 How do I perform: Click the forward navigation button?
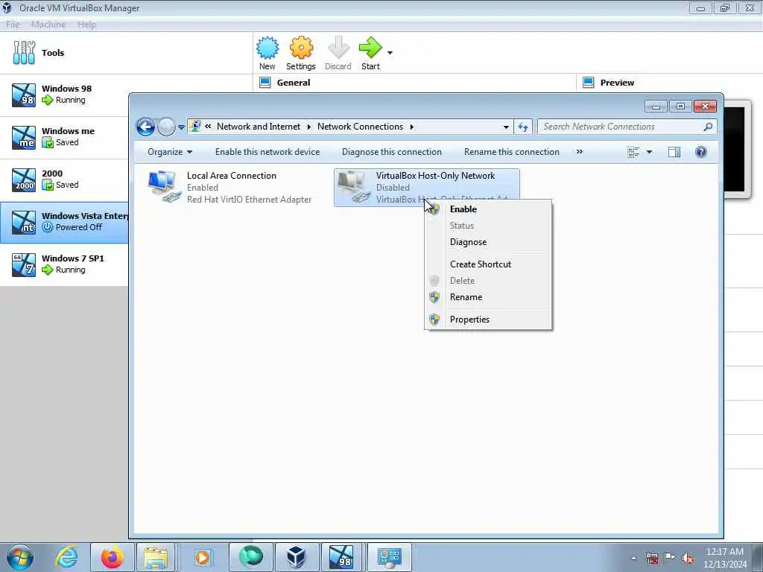(x=166, y=127)
